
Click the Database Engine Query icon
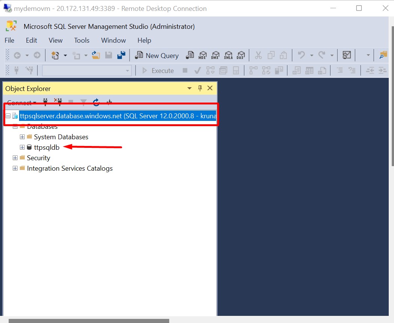[x=190, y=55]
